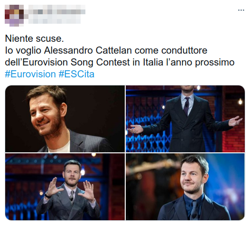The height and width of the screenshot is (225, 250).
Task: Click "Io voglio" starting the second line
Action: [x=23, y=51]
